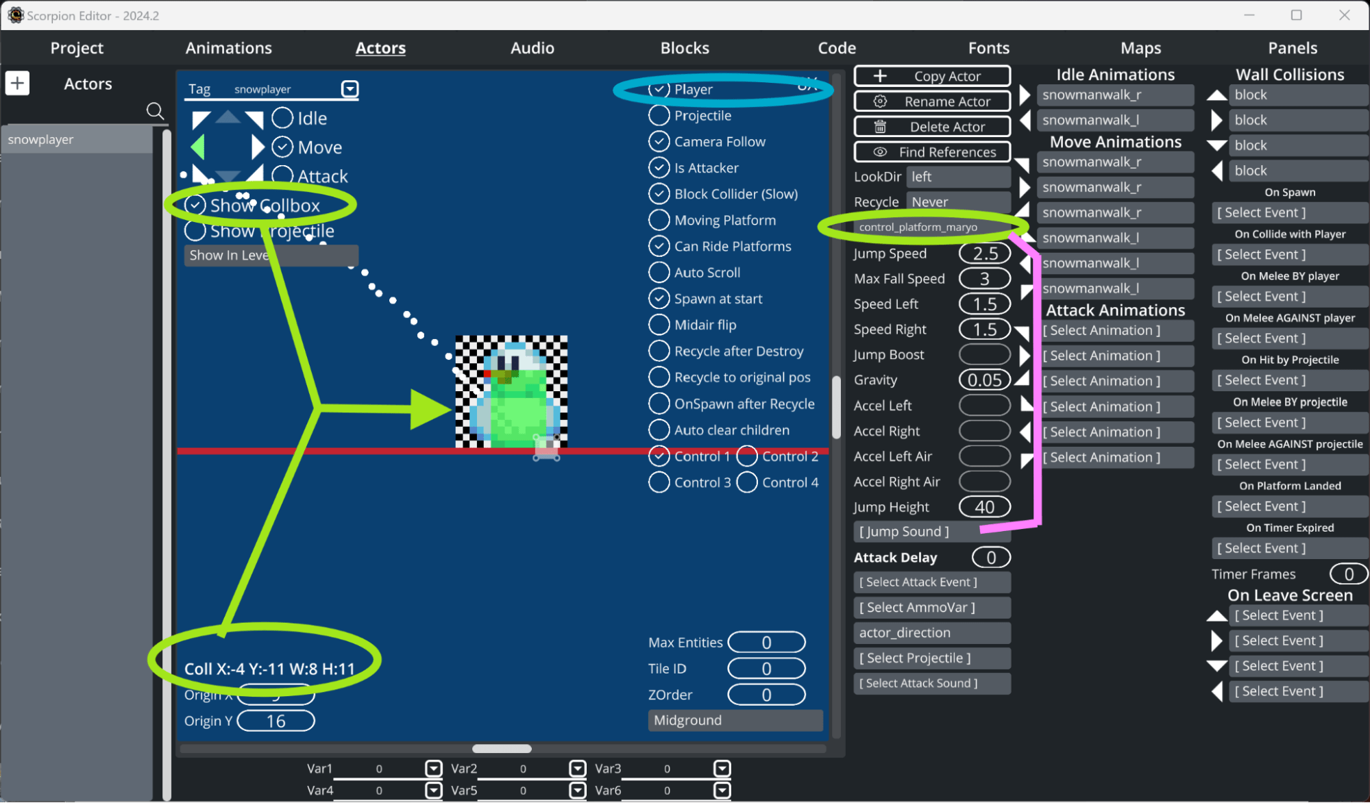Open the Blocks tab
This screenshot has width=1370, height=803.
point(684,48)
